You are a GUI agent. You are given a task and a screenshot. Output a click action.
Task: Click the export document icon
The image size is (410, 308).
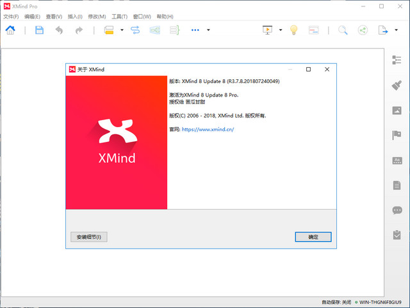coord(383,30)
